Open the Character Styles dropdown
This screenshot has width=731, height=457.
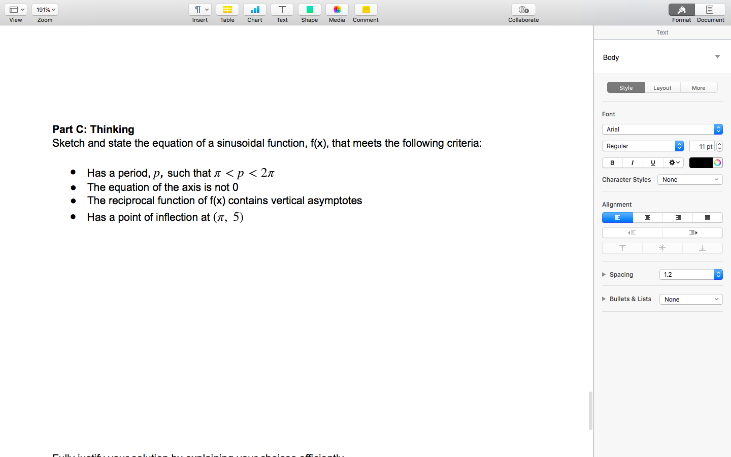coord(690,179)
